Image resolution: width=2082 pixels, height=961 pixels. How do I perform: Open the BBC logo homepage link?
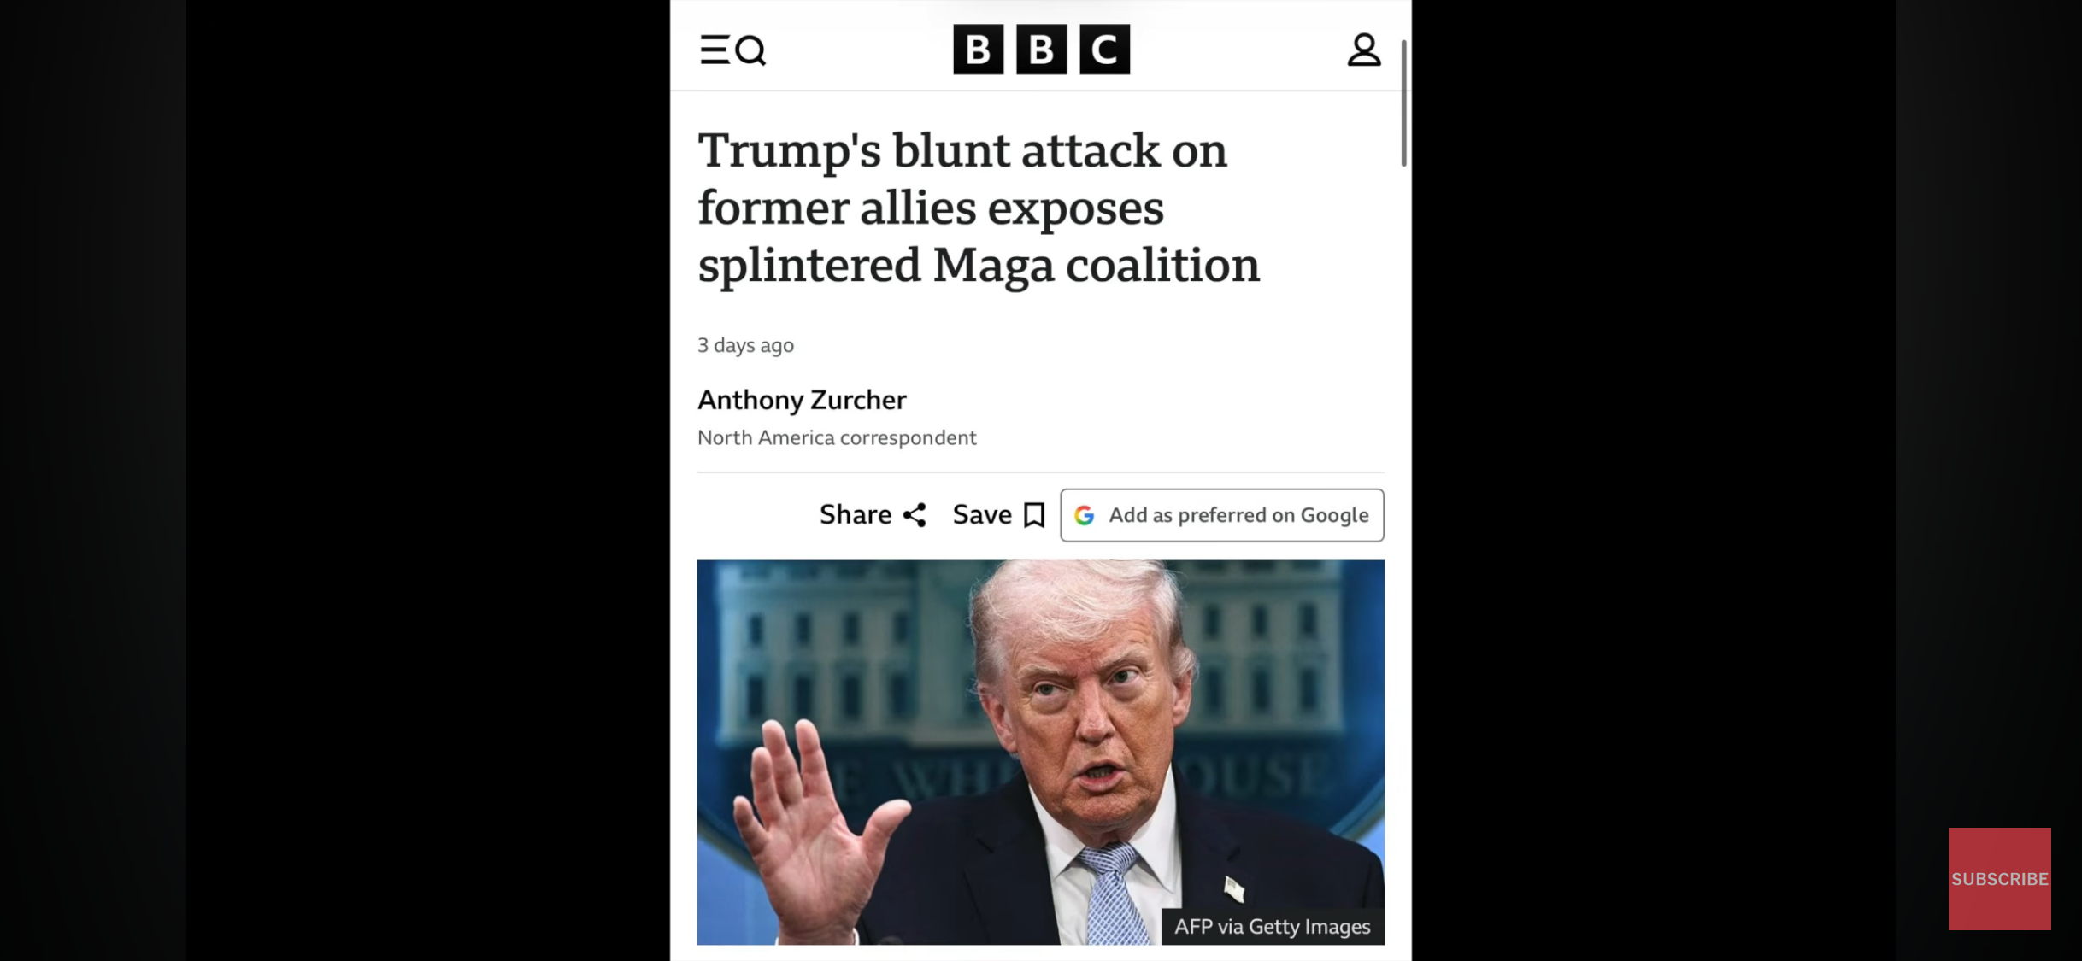coord(1041,50)
